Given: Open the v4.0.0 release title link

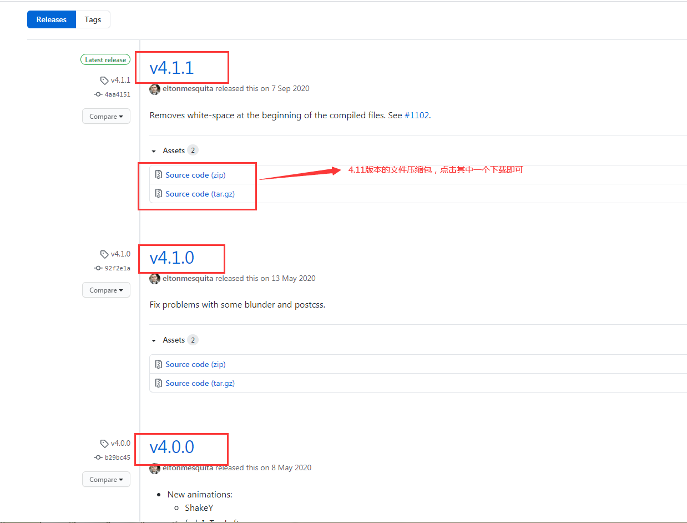Looking at the screenshot, I should [x=172, y=447].
